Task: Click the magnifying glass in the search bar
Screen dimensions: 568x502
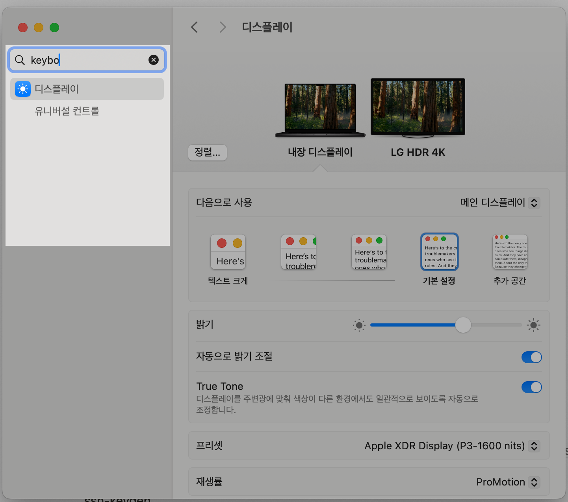Action: pyautogui.click(x=19, y=60)
